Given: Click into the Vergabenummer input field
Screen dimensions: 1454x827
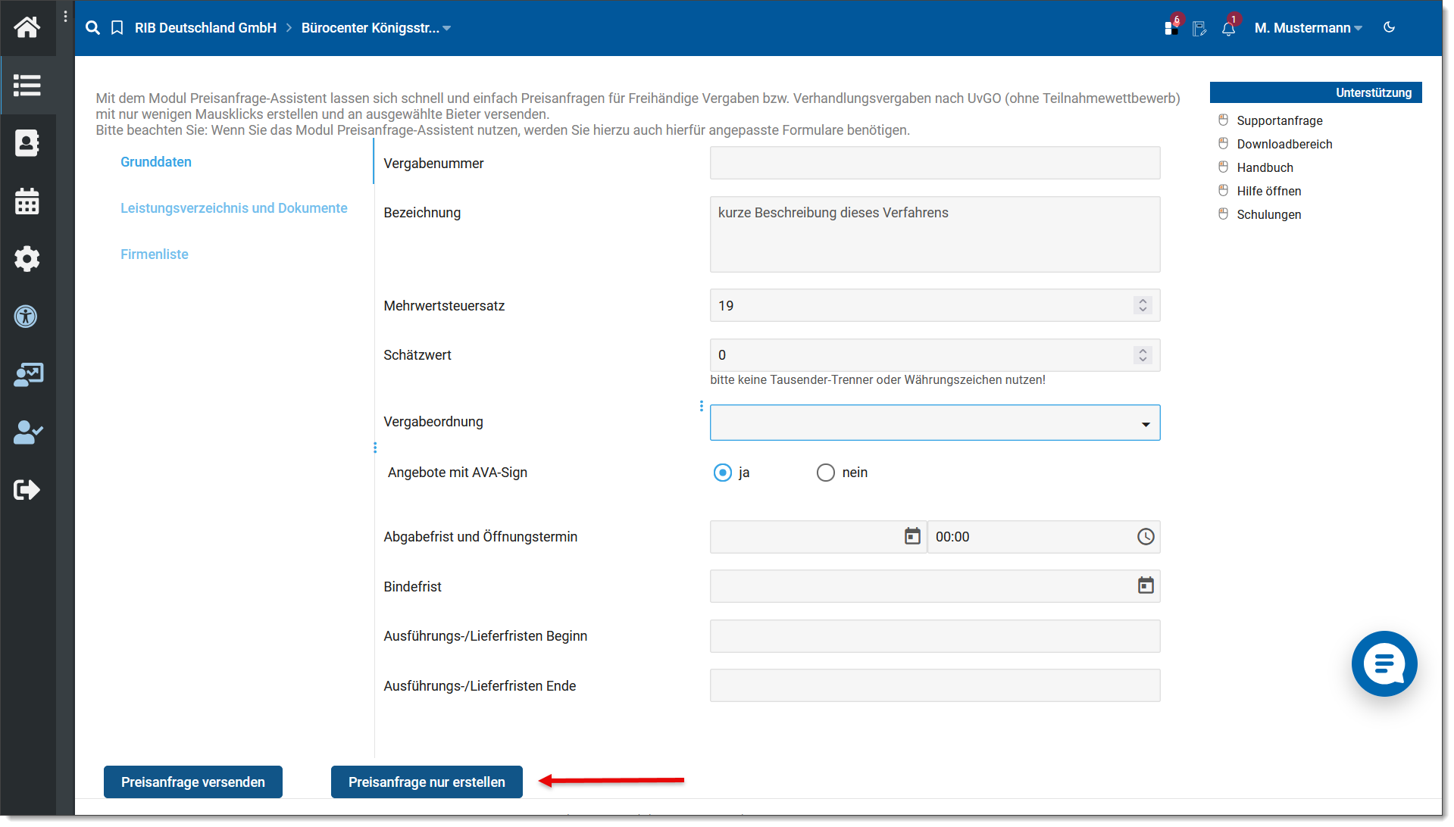Looking at the screenshot, I should (x=934, y=164).
